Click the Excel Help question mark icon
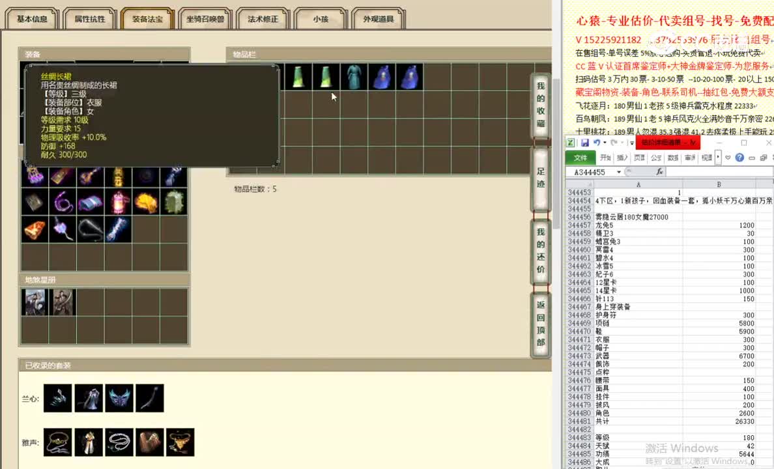The image size is (774, 469). pos(739,158)
